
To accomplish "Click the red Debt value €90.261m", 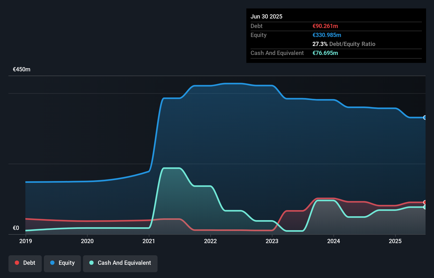I will coord(325,26).
